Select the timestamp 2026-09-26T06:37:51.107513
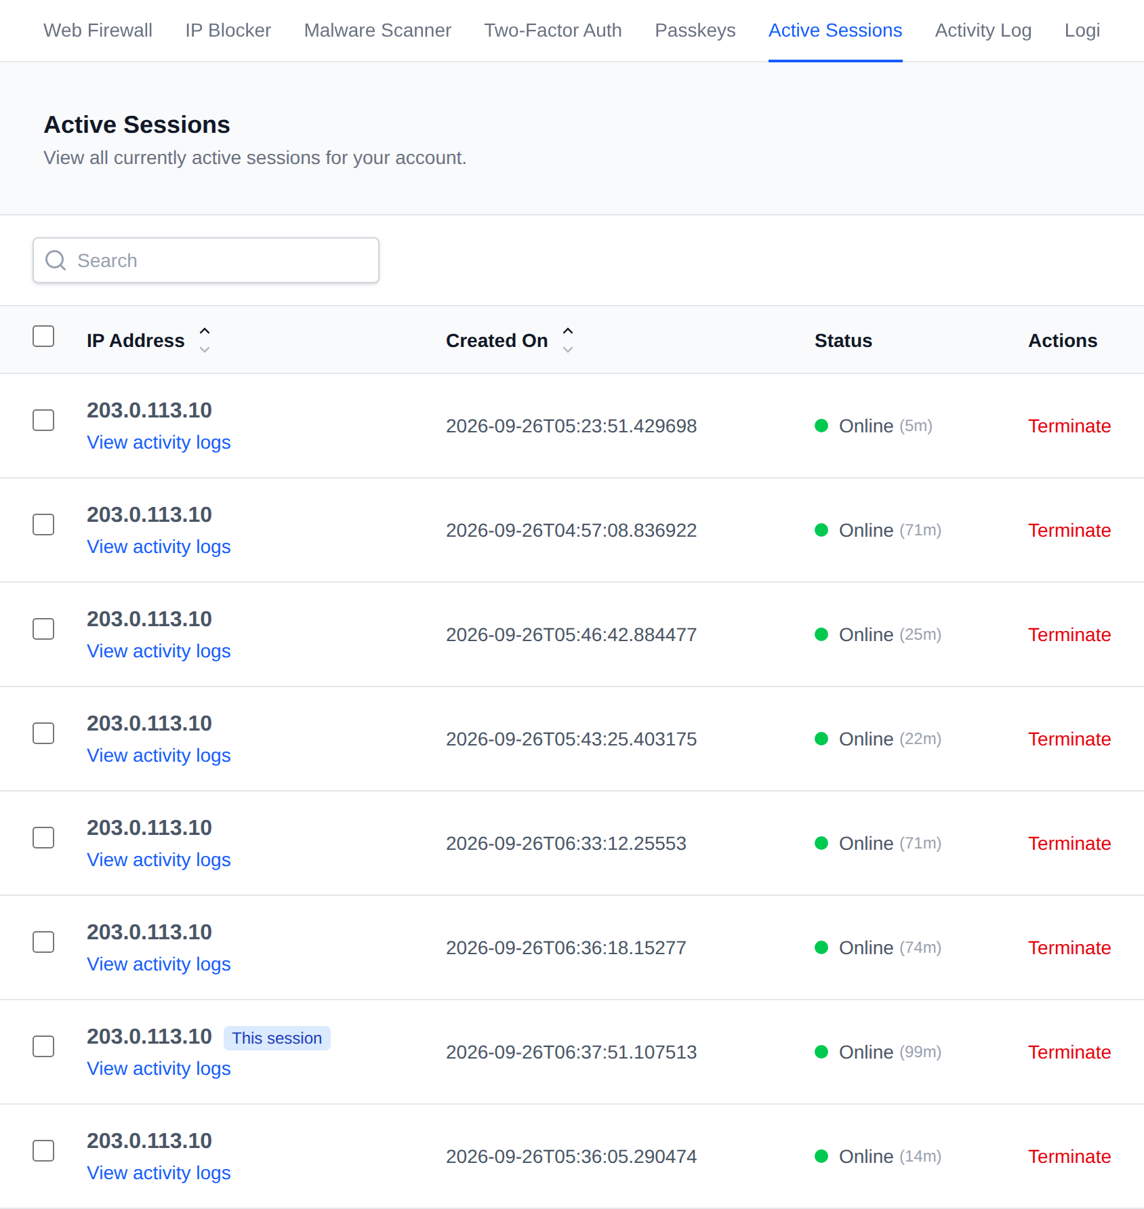This screenshot has height=1209, width=1144. click(571, 1052)
